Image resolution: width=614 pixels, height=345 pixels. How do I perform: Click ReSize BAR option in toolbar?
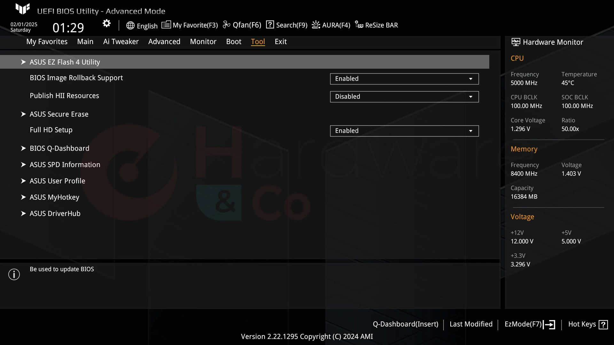coord(376,25)
